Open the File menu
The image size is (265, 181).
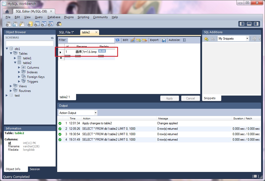8,17
